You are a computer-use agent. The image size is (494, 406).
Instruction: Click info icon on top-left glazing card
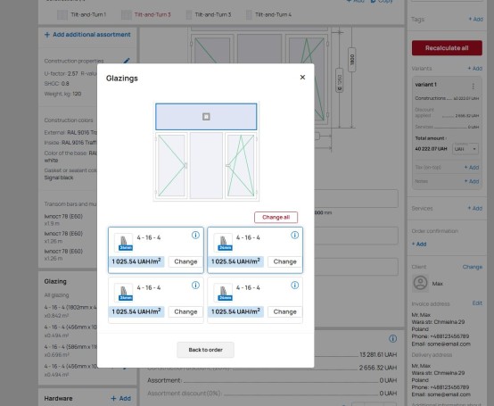pos(195,236)
